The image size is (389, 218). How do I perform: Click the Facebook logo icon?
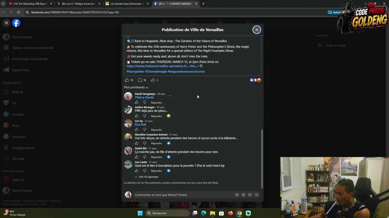[x=16, y=23]
